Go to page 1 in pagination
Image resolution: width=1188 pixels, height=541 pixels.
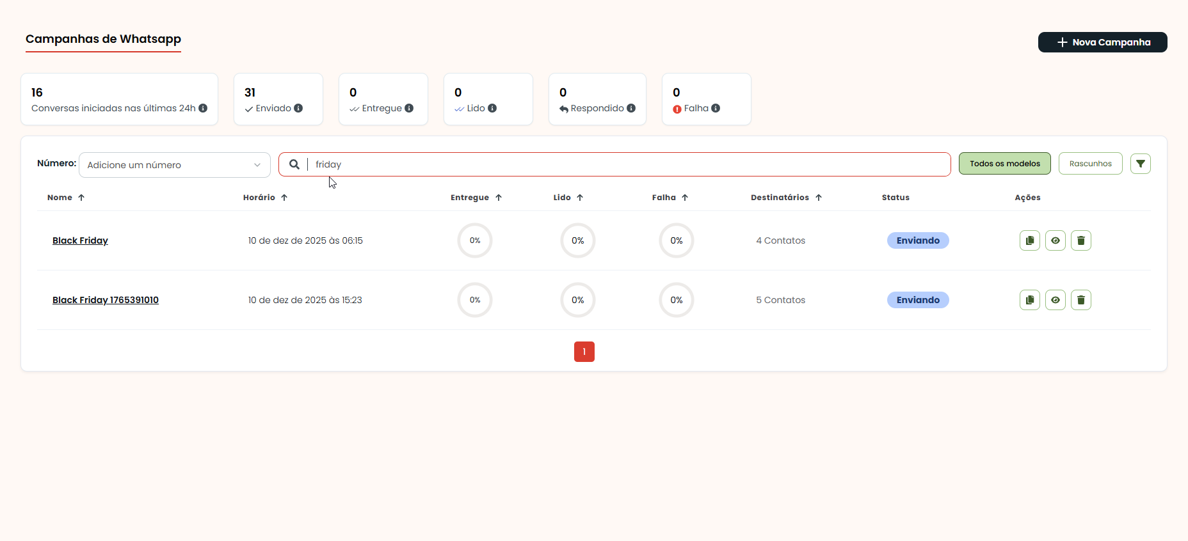pyautogui.click(x=584, y=352)
